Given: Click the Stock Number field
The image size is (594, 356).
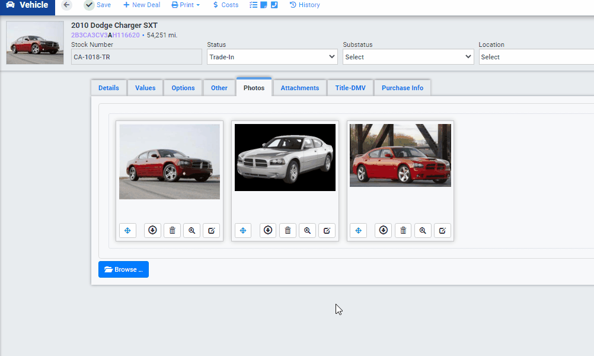Looking at the screenshot, I should [x=136, y=57].
